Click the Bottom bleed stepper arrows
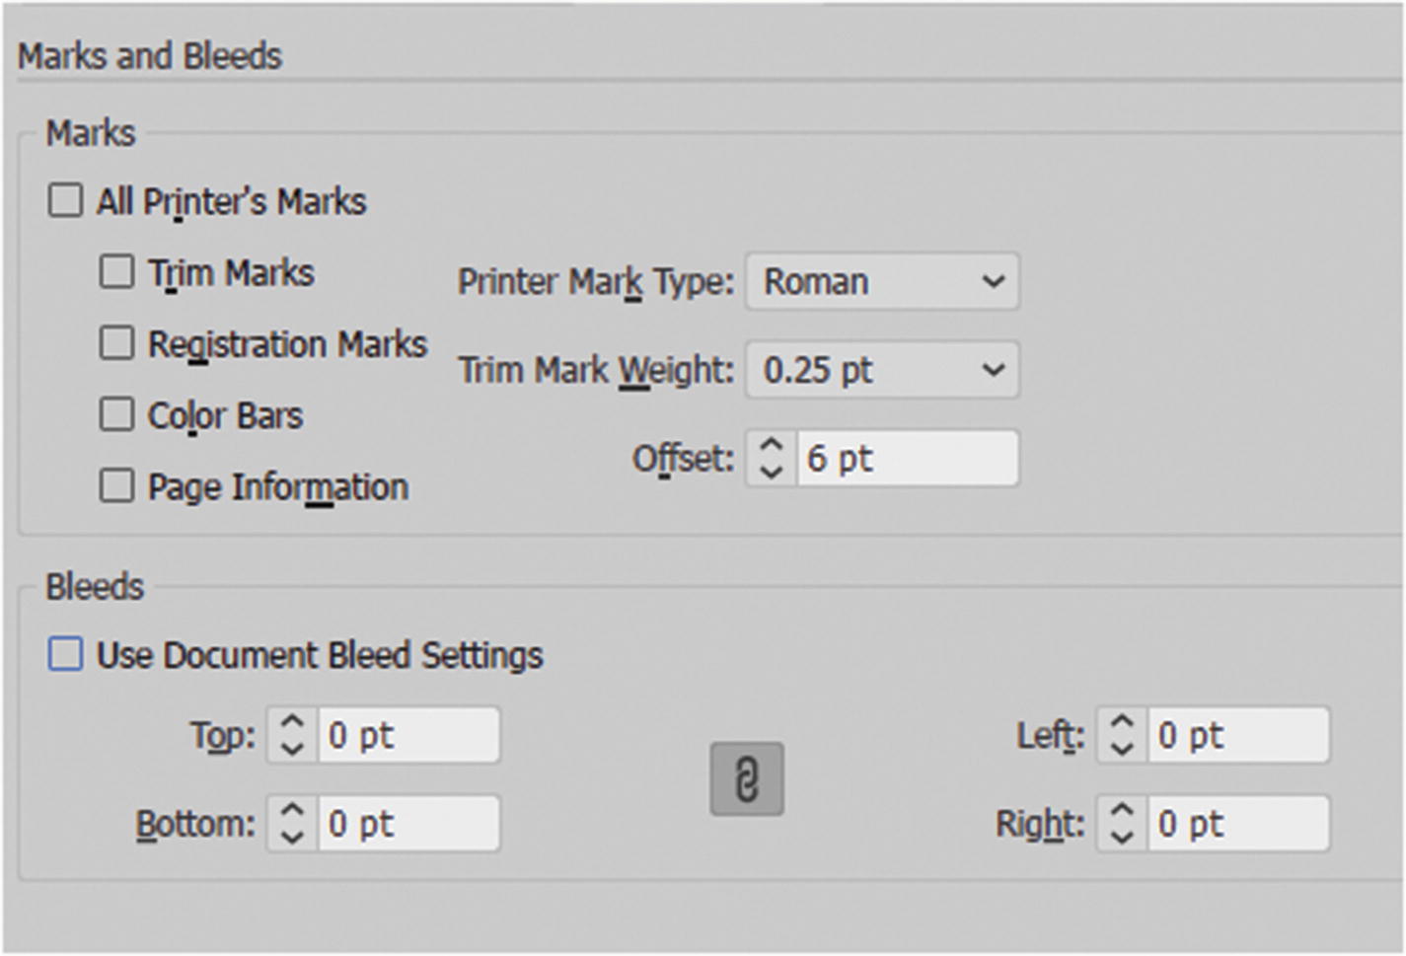Image resolution: width=1406 pixels, height=956 pixels. [x=292, y=824]
